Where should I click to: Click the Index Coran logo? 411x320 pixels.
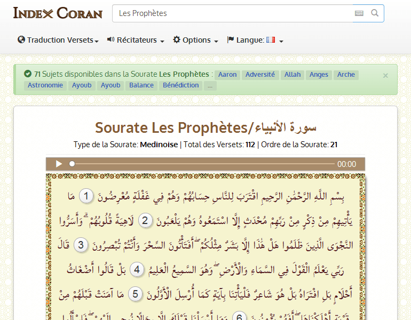[x=58, y=13]
